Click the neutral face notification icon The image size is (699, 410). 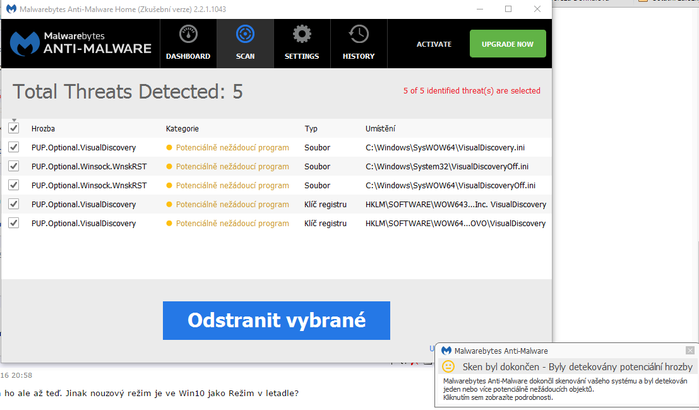(x=448, y=366)
